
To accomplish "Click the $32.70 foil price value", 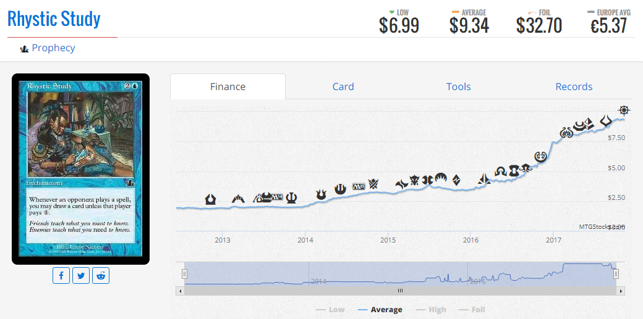I will (x=539, y=25).
